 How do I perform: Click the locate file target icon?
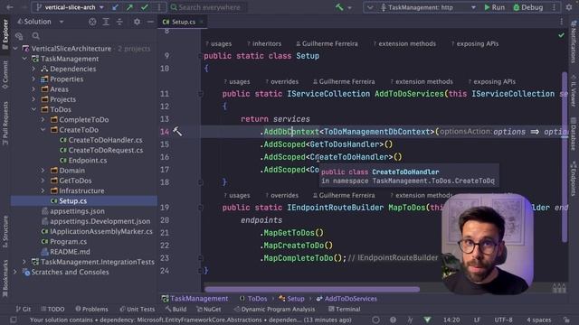[92, 22]
